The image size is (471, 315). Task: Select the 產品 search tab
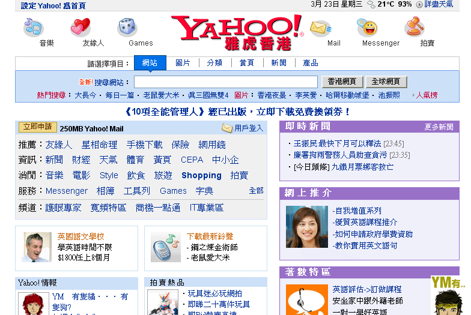click(310, 63)
